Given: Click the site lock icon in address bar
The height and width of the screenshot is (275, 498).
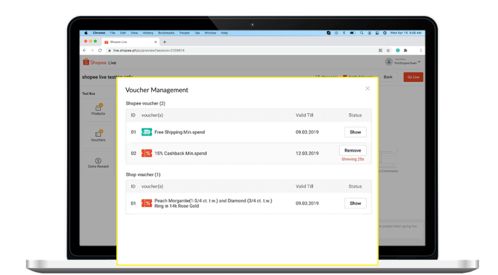Looking at the screenshot, I should 109,50.
